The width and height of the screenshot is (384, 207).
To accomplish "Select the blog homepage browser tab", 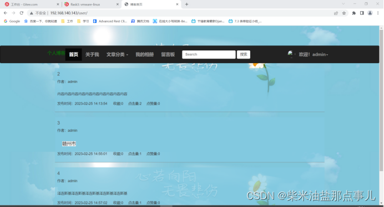I will 151,4.
